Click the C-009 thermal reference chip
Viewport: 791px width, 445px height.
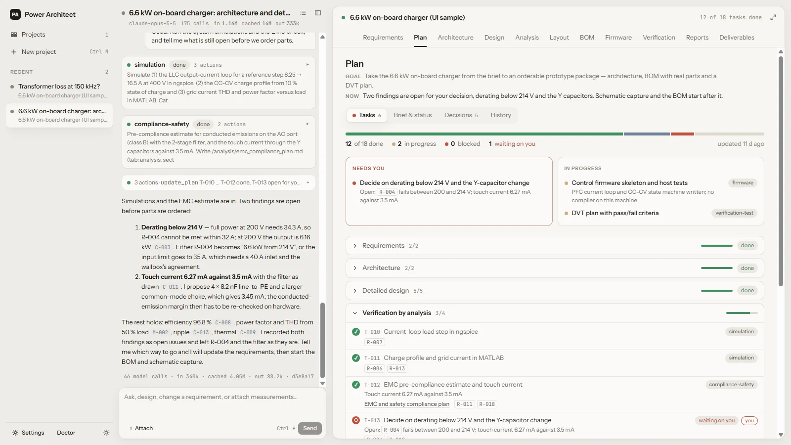248,332
